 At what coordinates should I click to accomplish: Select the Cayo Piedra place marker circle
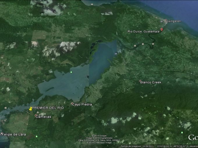click(x=72, y=103)
